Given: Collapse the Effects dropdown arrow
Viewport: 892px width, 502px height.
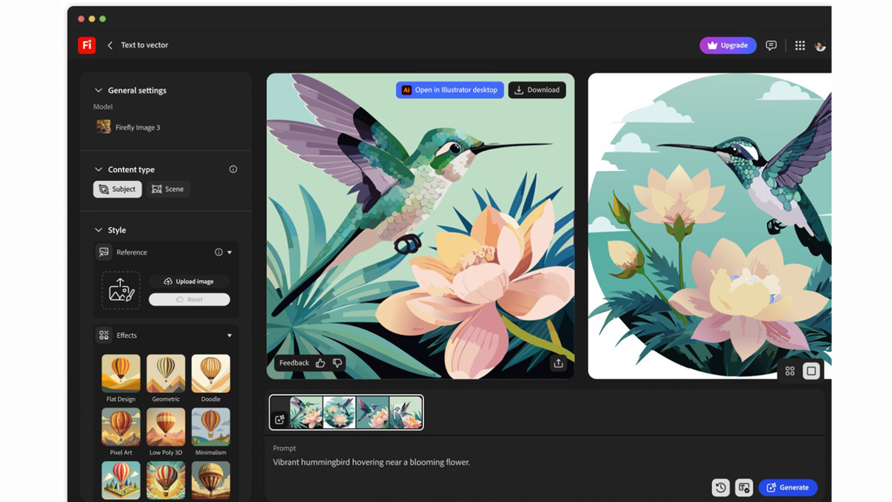Looking at the screenshot, I should 230,336.
